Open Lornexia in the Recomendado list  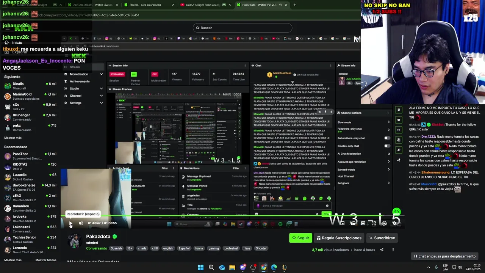tap(30, 250)
